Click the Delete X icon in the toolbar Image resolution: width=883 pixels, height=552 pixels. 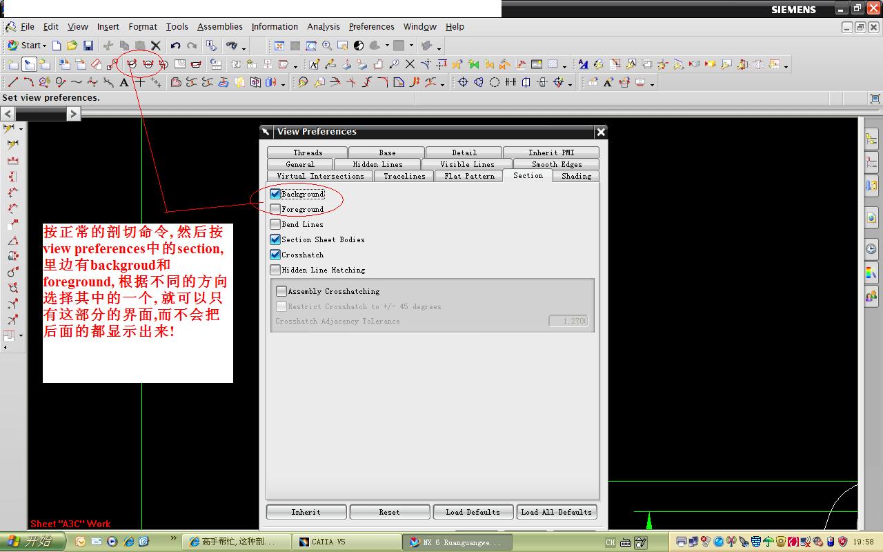click(x=156, y=46)
